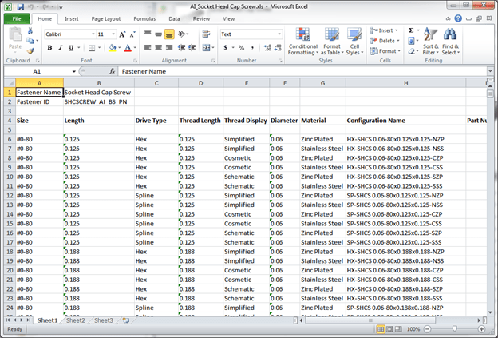
Task: Activate the Format Painter brush
Action: (x=30, y=50)
